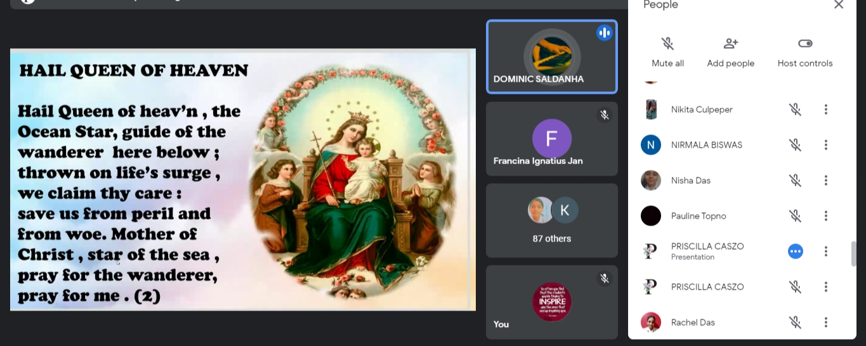Click the name Rachel Das
Screen dimensions: 866x346
tap(693, 323)
